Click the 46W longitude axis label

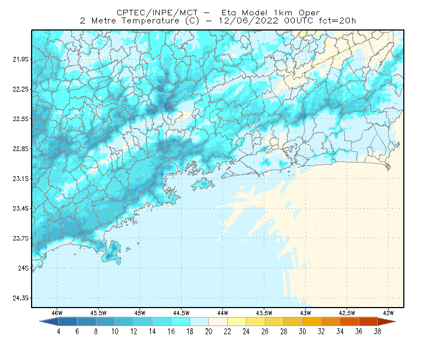(x=57, y=313)
